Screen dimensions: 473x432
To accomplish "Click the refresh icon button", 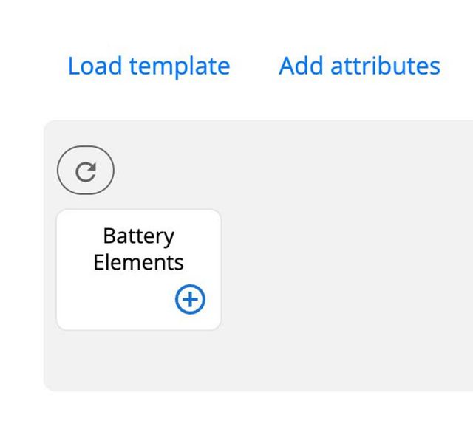I will click(86, 171).
